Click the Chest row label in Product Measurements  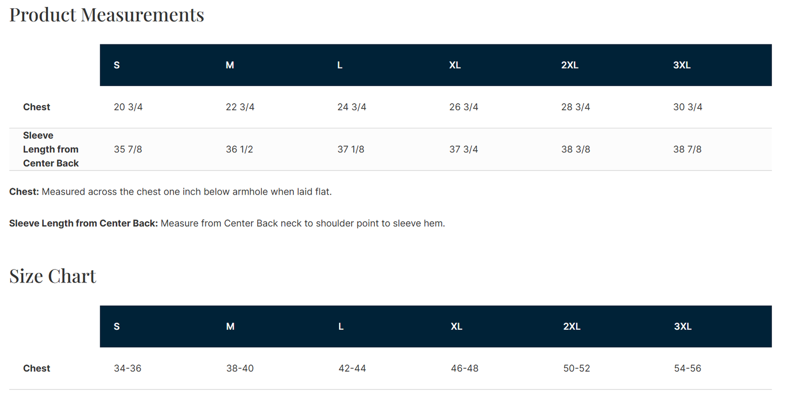click(37, 107)
